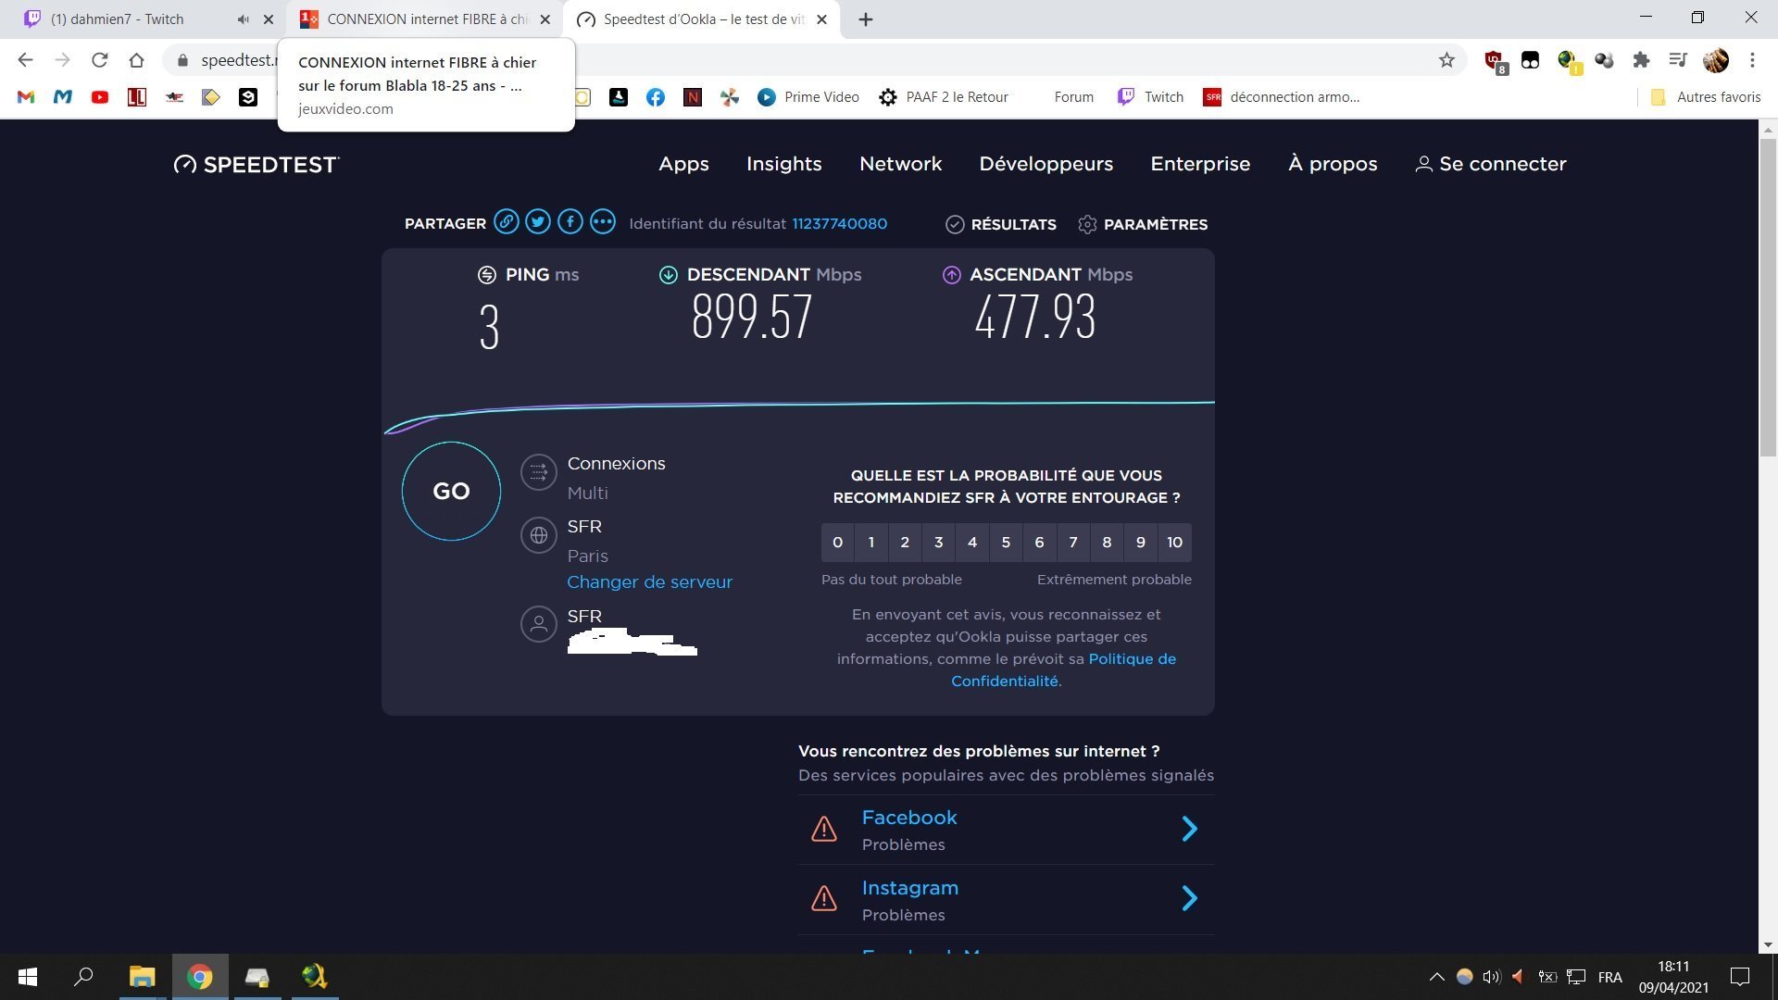This screenshot has width=1778, height=1000.
Task: Click the bookmark star in address bar
Action: coord(1446,60)
